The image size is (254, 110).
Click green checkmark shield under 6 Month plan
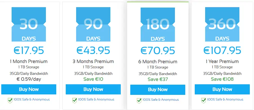tap(139, 101)
